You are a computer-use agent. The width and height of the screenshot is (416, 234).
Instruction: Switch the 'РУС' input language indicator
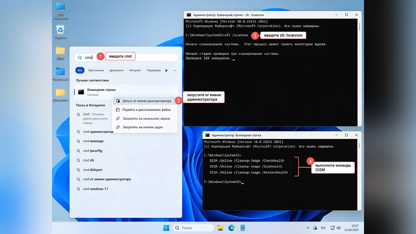tap(323, 228)
